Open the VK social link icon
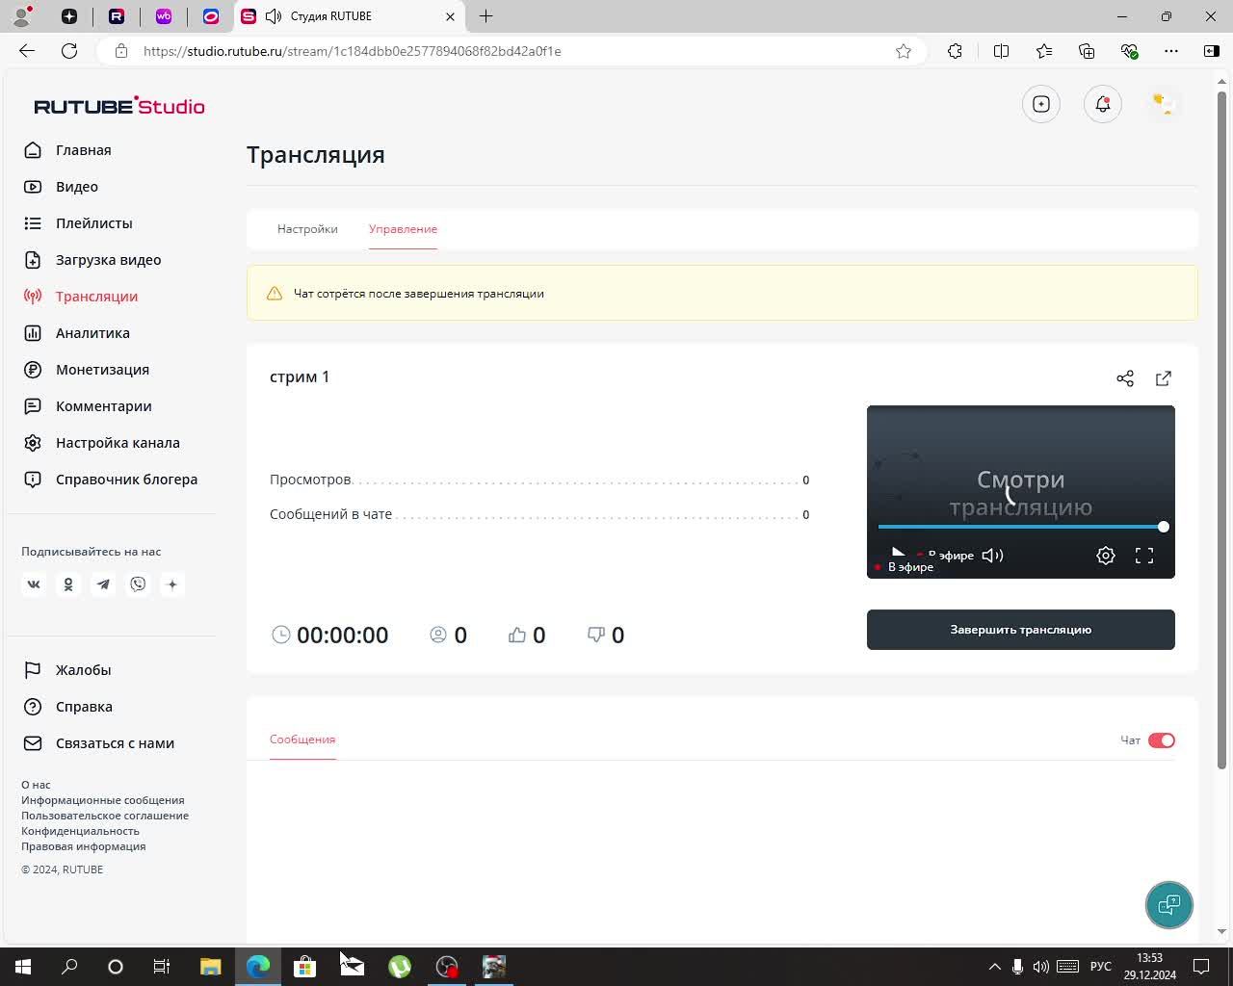The height and width of the screenshot is (986, 1233). point(34,584)
